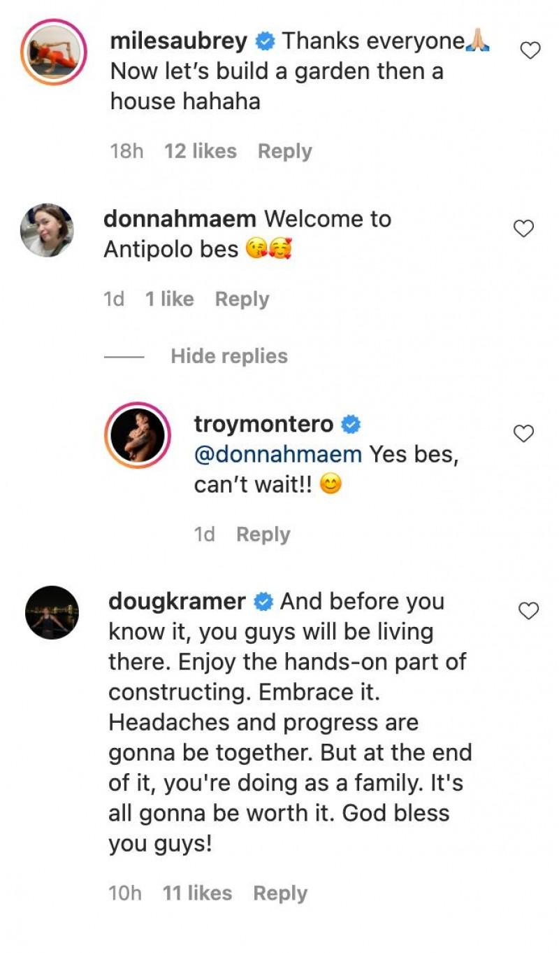Reply to milesaubrey's comment
The height and width of the screenshot is (953, 559).
tap(285, 151)
